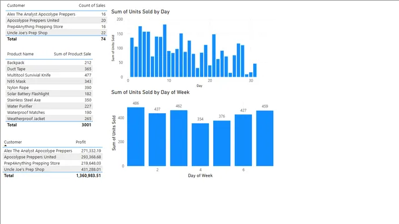Screen dimensions: 399x224
Task: Click the total value 74
Action: pyautogui.click(x=103, y=39)
